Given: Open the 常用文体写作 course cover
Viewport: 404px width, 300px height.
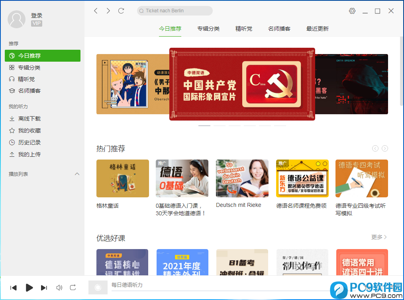Looking at the screenshot, I should [x=302, y=262].
